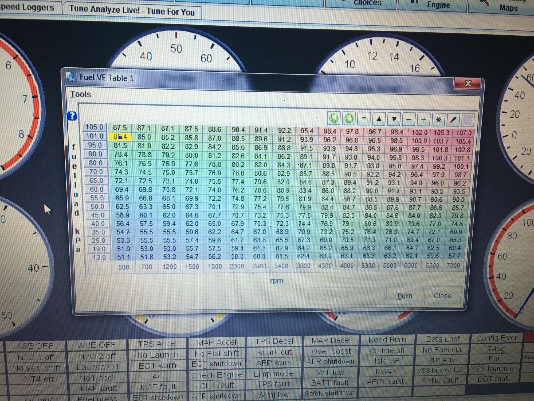Click the plus increase toolbar button
The width and height of the screenshot is (534, 401).
tap(423, 120)
